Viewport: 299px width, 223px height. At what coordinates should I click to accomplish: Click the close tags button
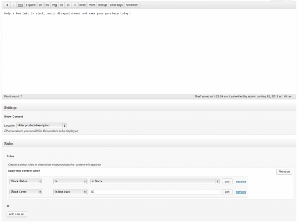pyautogui.click(x=116, y=5)
